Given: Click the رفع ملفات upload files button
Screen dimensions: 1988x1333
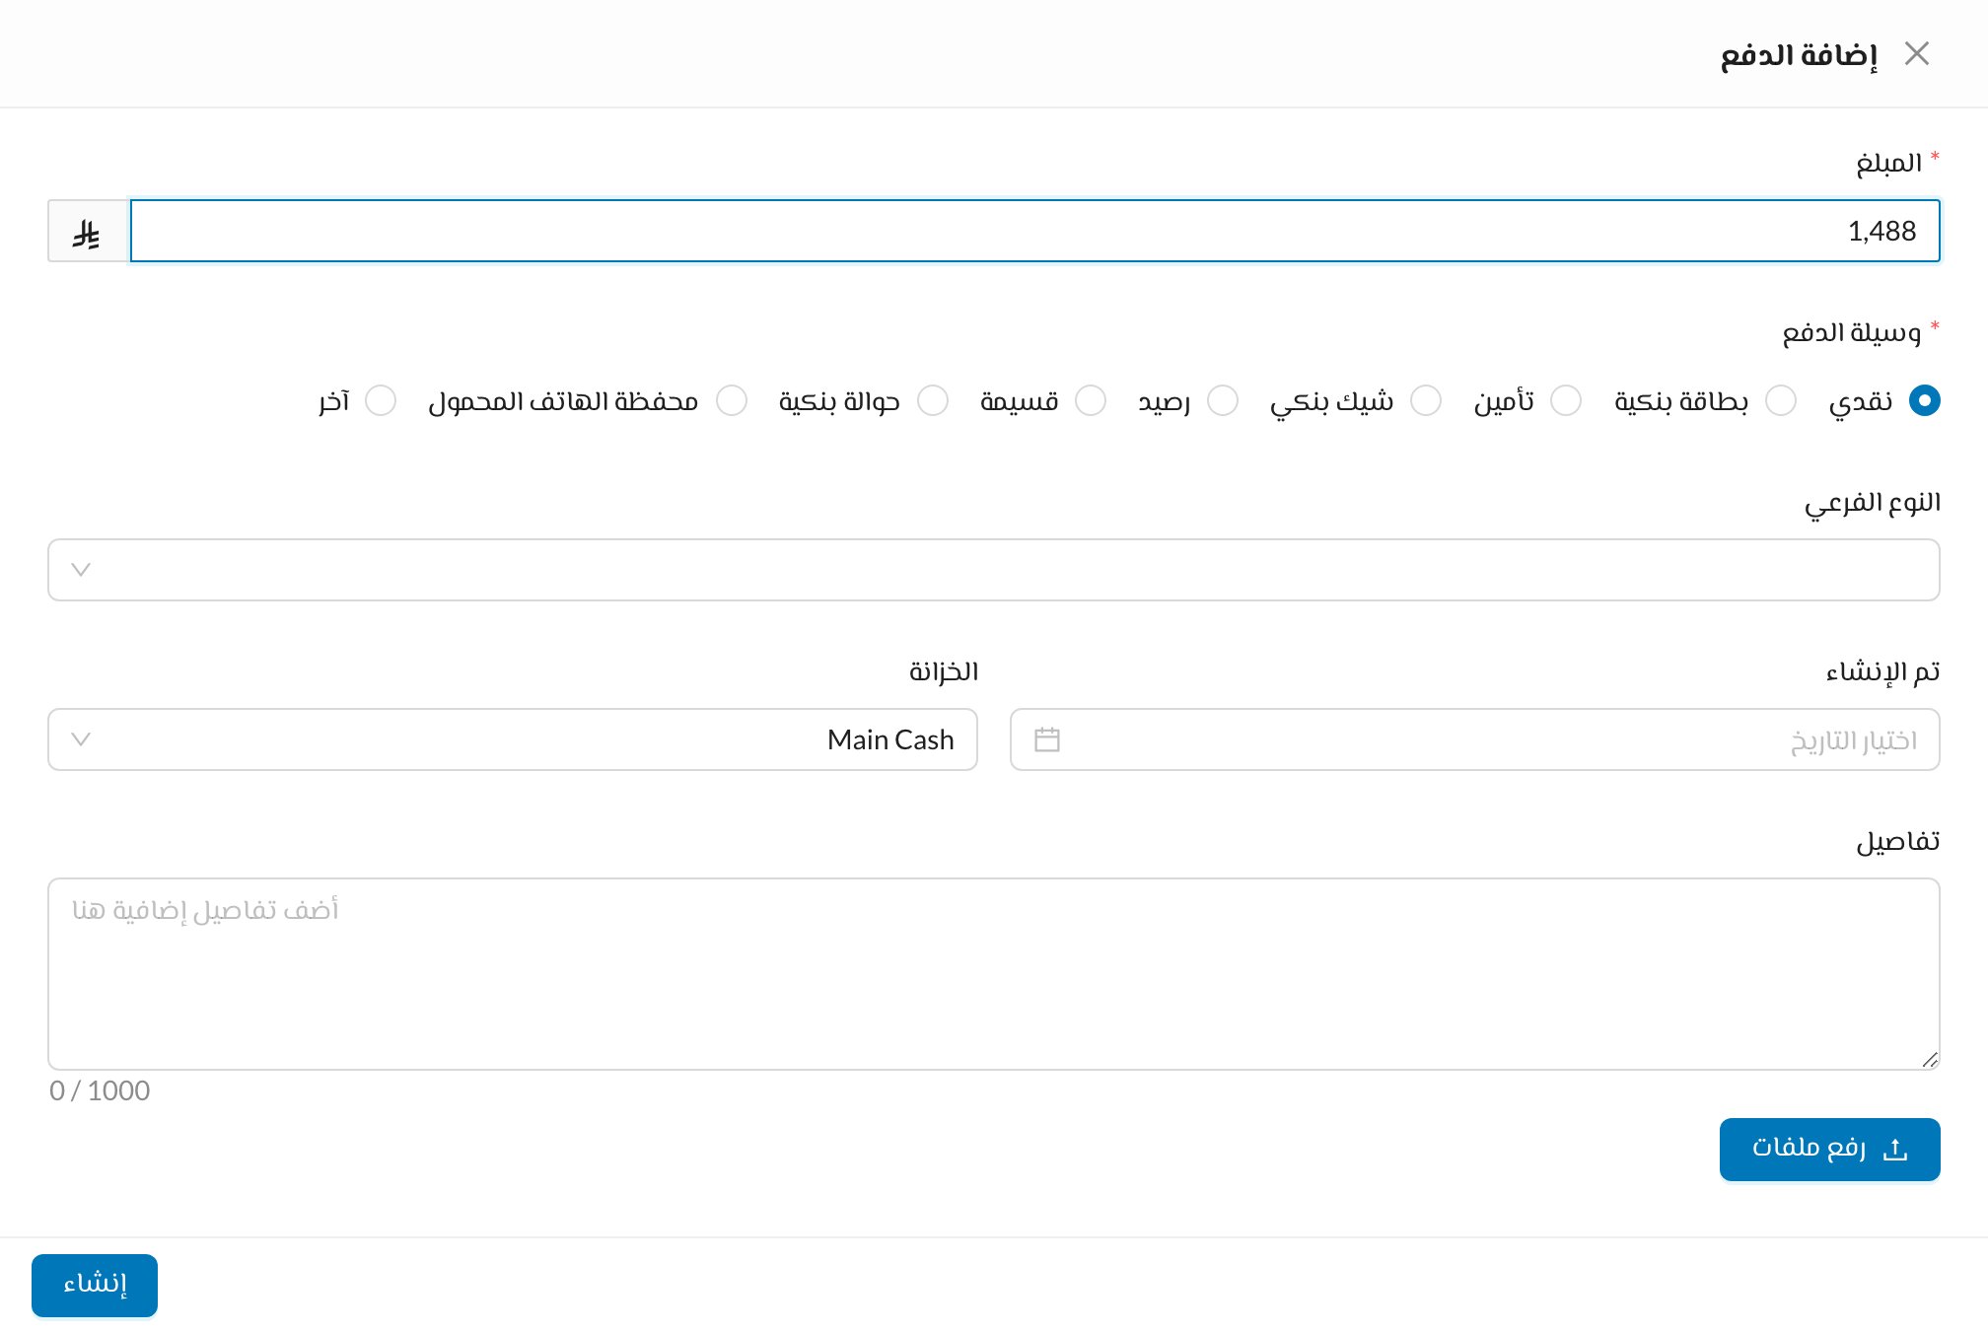Looking at the screenshot, I should pos(1830,1150).
